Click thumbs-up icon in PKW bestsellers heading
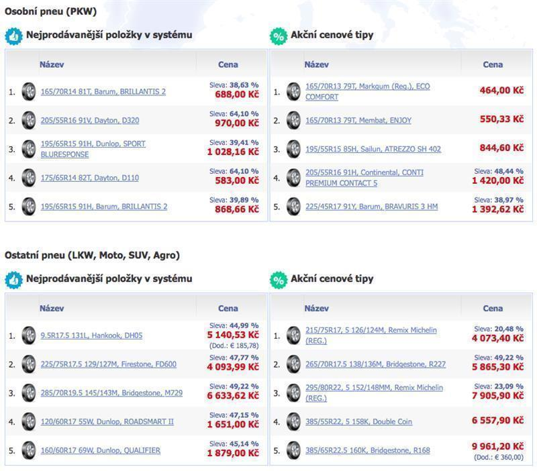This screenshot has height=471, width=537. pyautogui.click(x=13, y=36)
